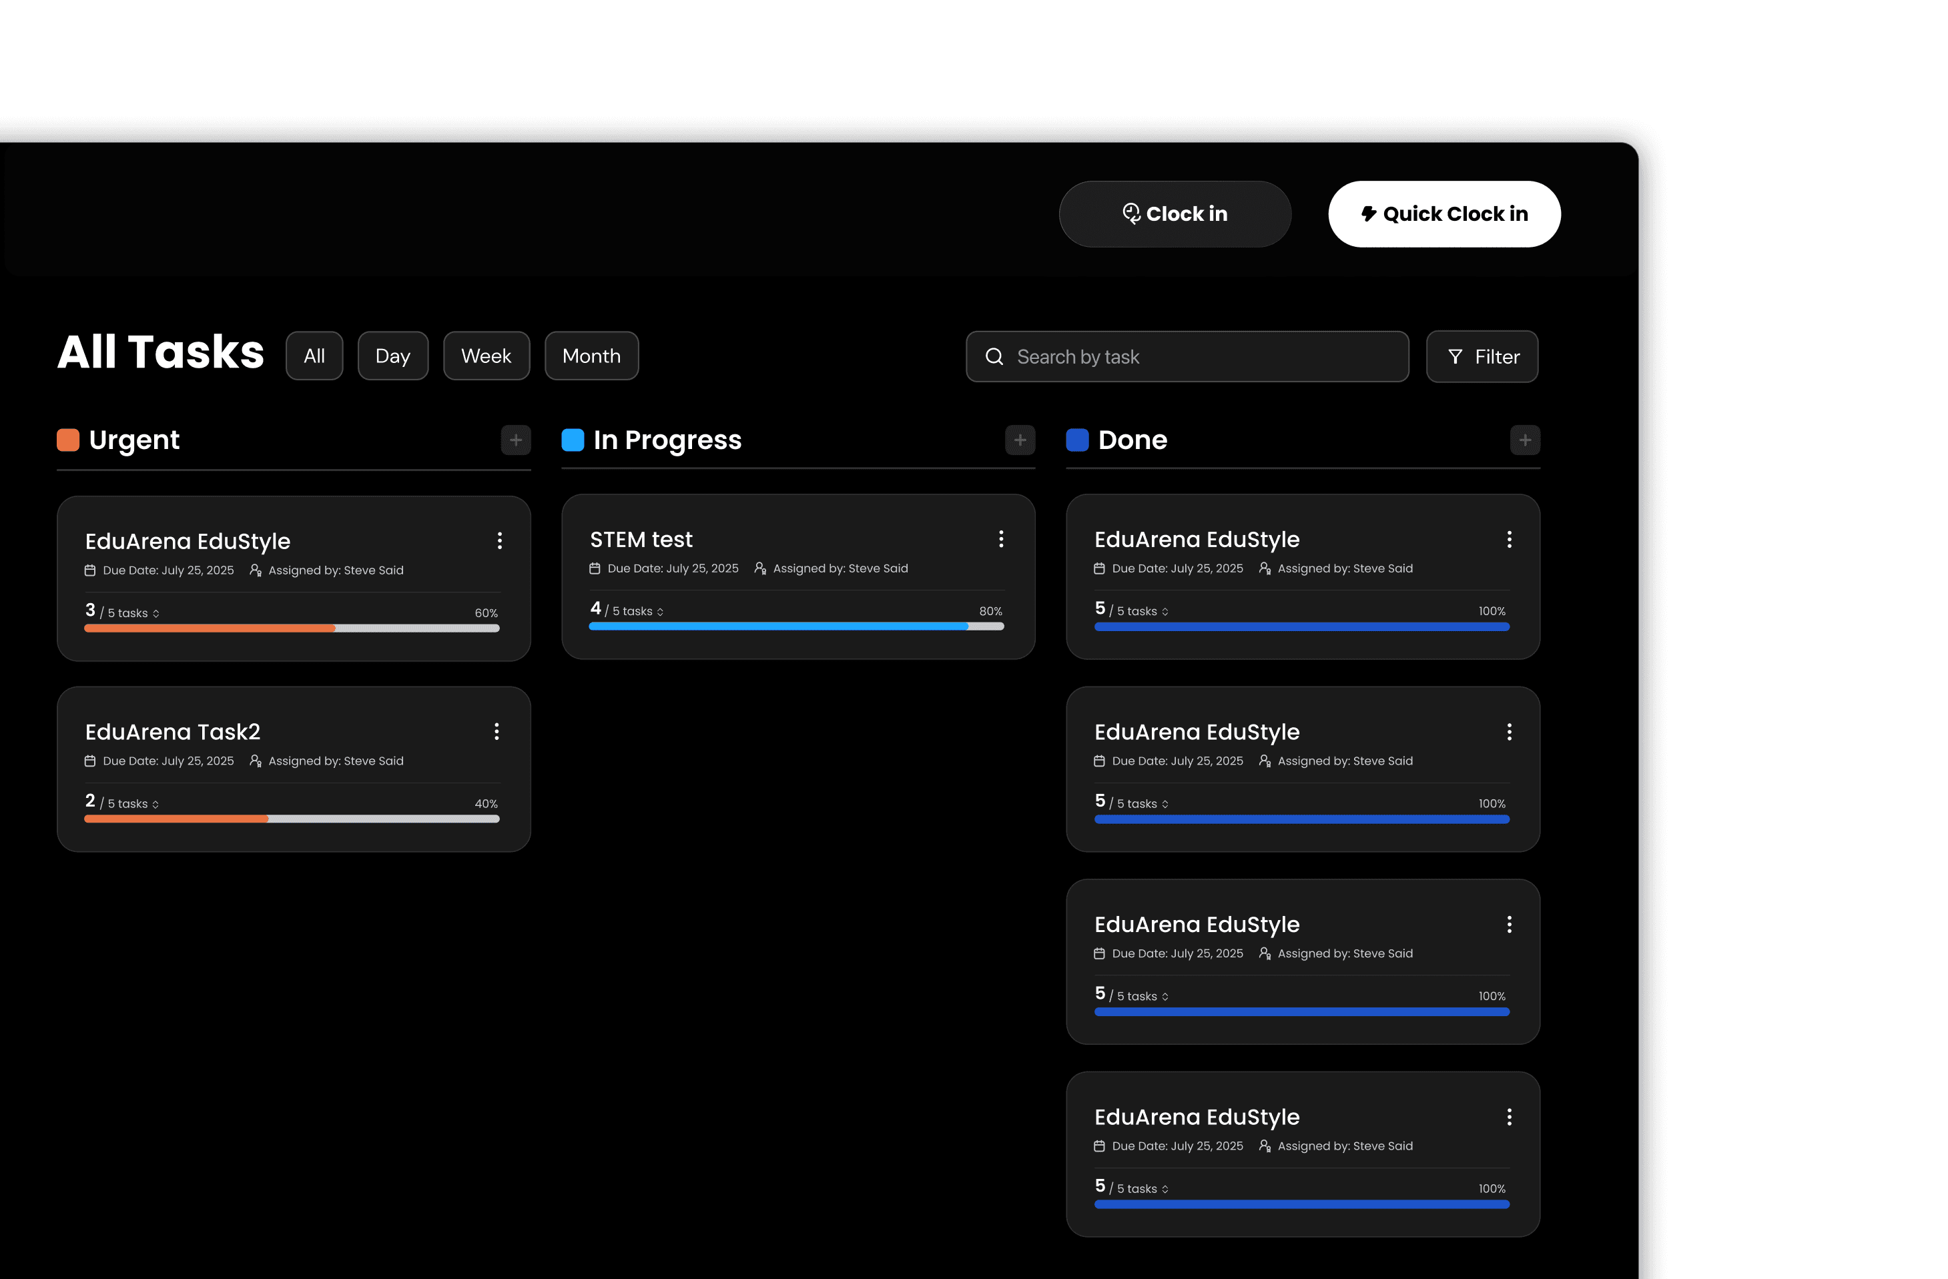Viewport: 1948px width, 1279px height.
Task: Open three-dot menu on STEM test card
Action: (x=1000, y=538)
